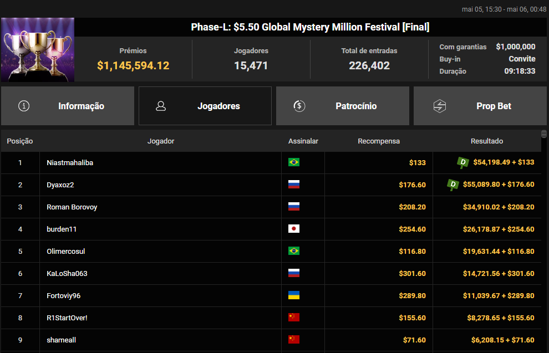Viewport: 549px width, 353px height.
Task: Click result $55,089.80 + $176.60
Action: coord(499,185)
